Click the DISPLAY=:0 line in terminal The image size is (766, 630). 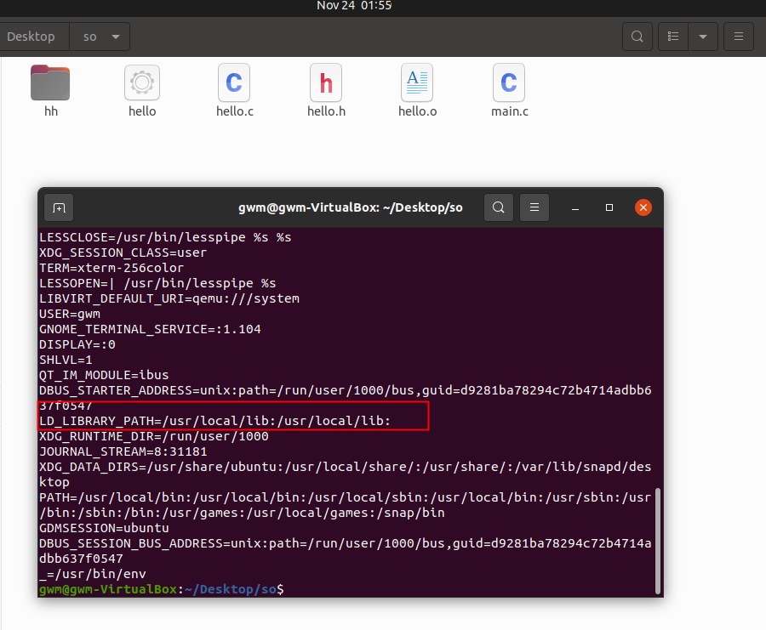coord(77,344)
